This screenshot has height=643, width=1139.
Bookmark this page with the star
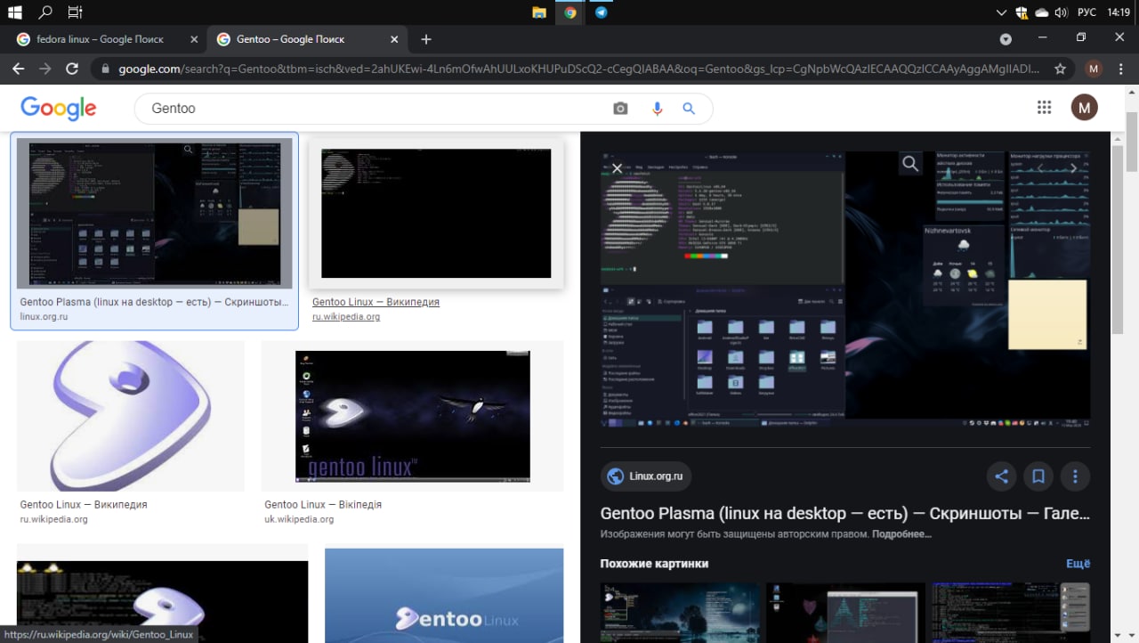tap(1060, 69)
